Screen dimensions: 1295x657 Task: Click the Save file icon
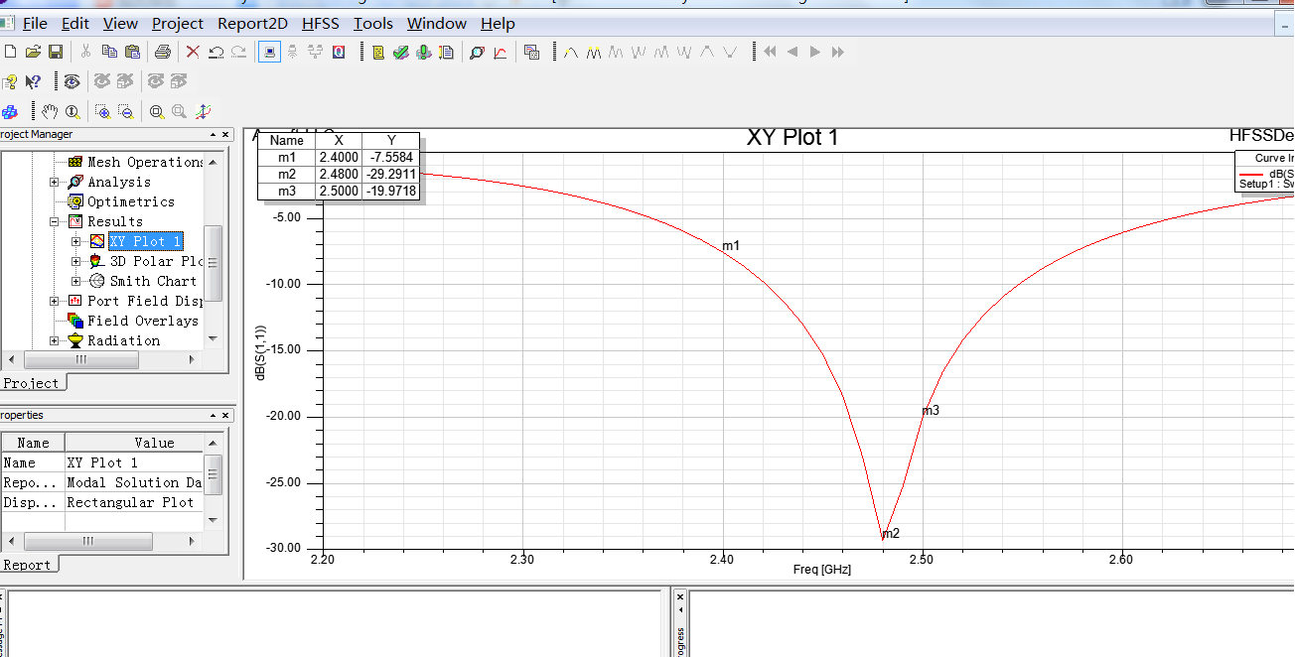click(56, 52)
